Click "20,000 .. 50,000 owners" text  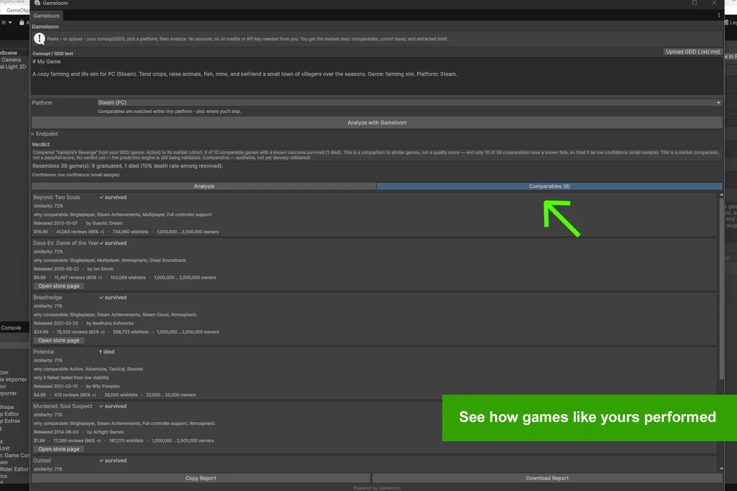tap(170, 395)
